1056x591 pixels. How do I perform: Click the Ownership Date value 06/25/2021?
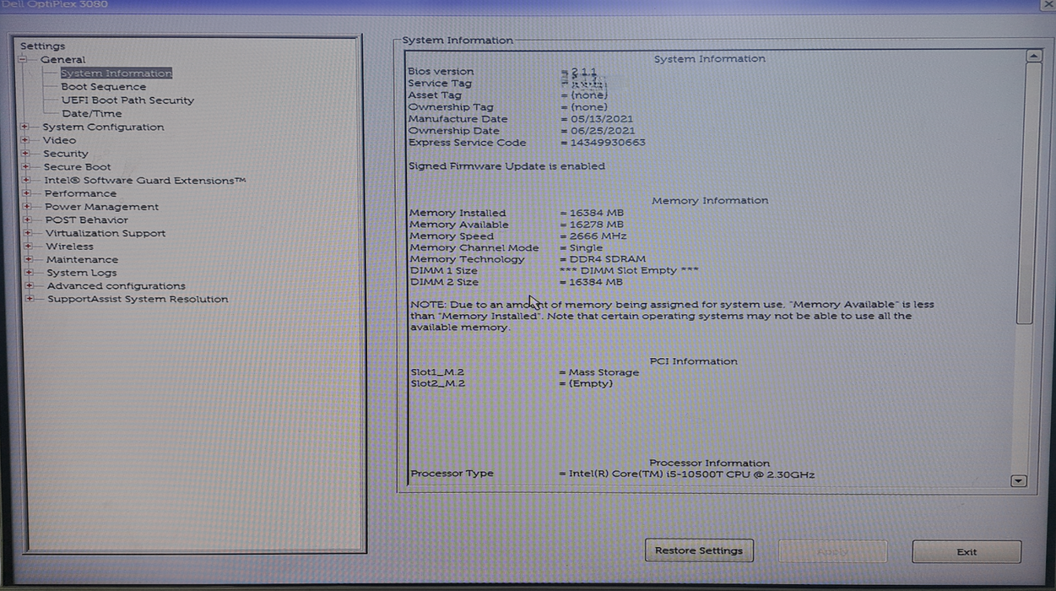pos(602,131)
